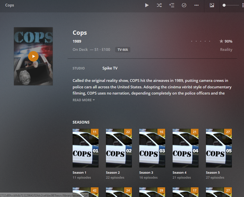The height and width of the screenshot is (197, 244).
Task: Expand the summary with READ MORE
Action: (x=84, y=100)
